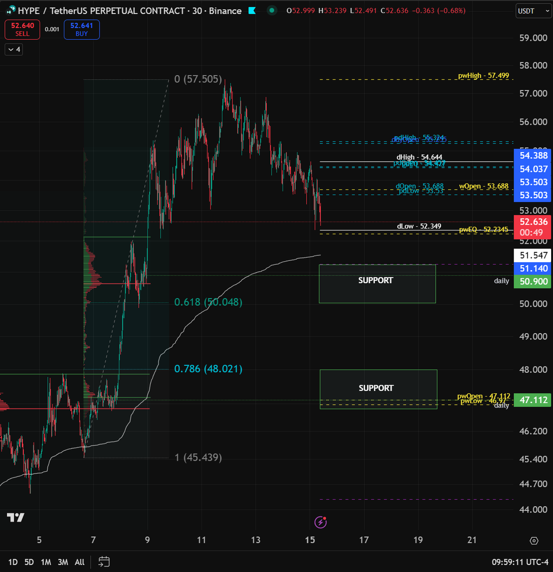Click date 21 on the time axis

coord(472,540)
